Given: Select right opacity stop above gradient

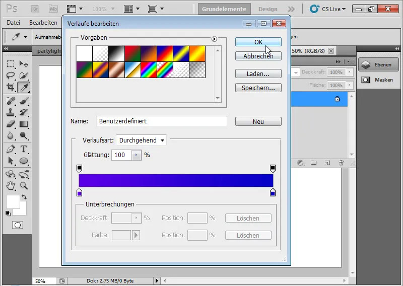Looking at the screenshot, I should point(273,169).
